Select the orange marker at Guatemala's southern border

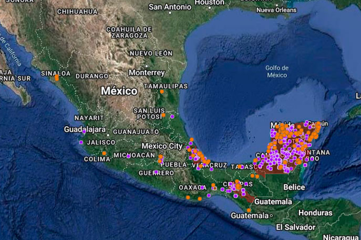[x=249, y=210]
